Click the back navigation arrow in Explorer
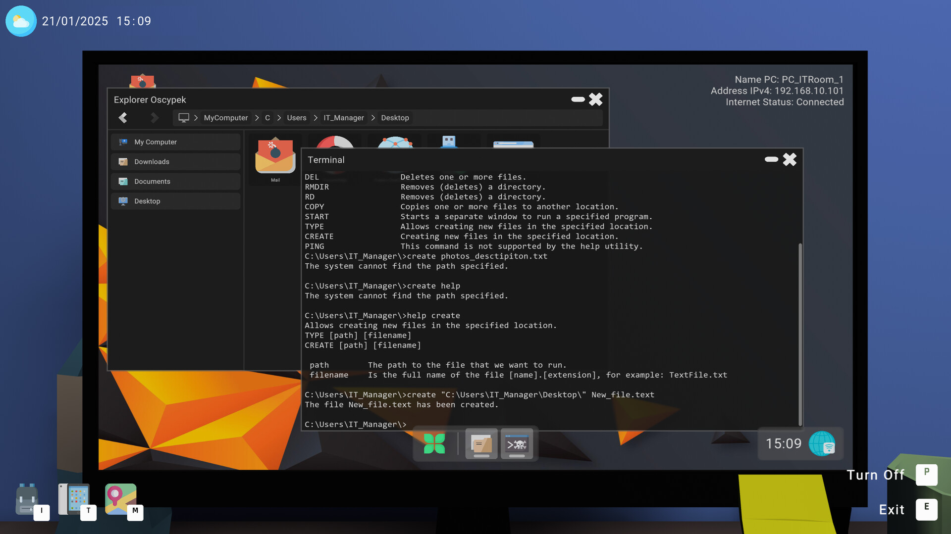This screenshot has width=951, height=534. click(123, 118)
